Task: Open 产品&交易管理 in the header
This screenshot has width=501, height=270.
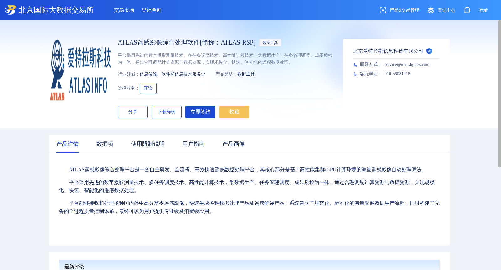Action: tap(404, 10)
